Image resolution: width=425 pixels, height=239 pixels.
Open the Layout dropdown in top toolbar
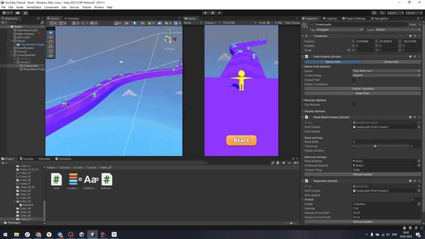point(414,13)
